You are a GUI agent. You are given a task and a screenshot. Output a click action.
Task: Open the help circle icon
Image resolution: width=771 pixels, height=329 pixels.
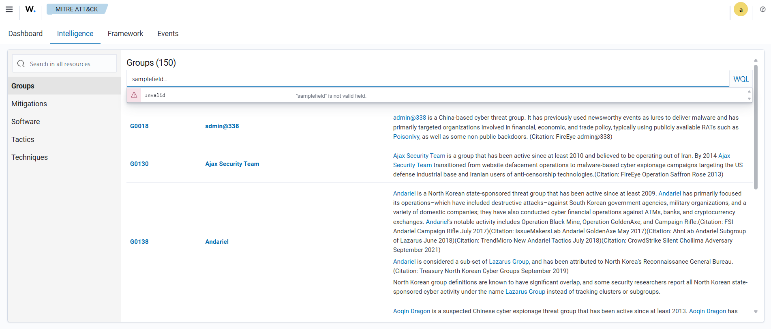point(762,9)
